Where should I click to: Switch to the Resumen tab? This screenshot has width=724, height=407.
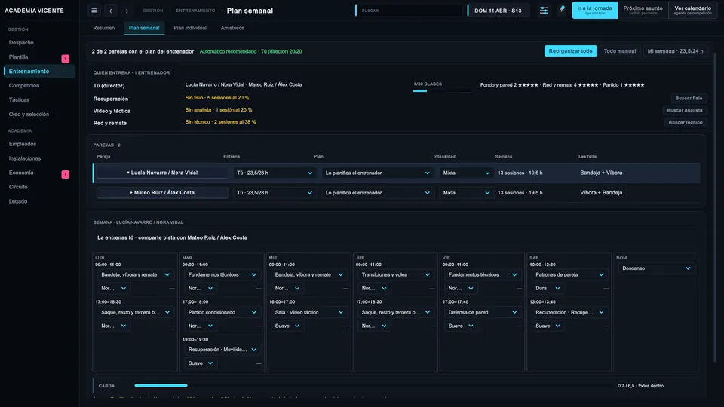coord(104,28)
